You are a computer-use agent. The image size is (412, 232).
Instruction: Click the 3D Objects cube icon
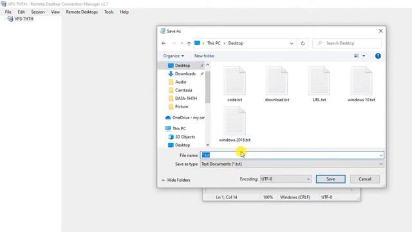[171, 137]
